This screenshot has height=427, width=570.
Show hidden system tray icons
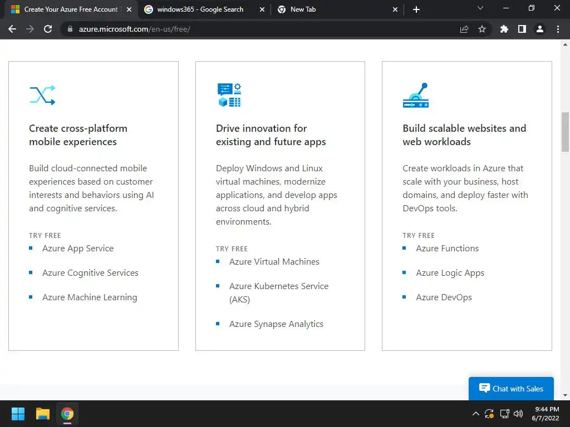475,414
